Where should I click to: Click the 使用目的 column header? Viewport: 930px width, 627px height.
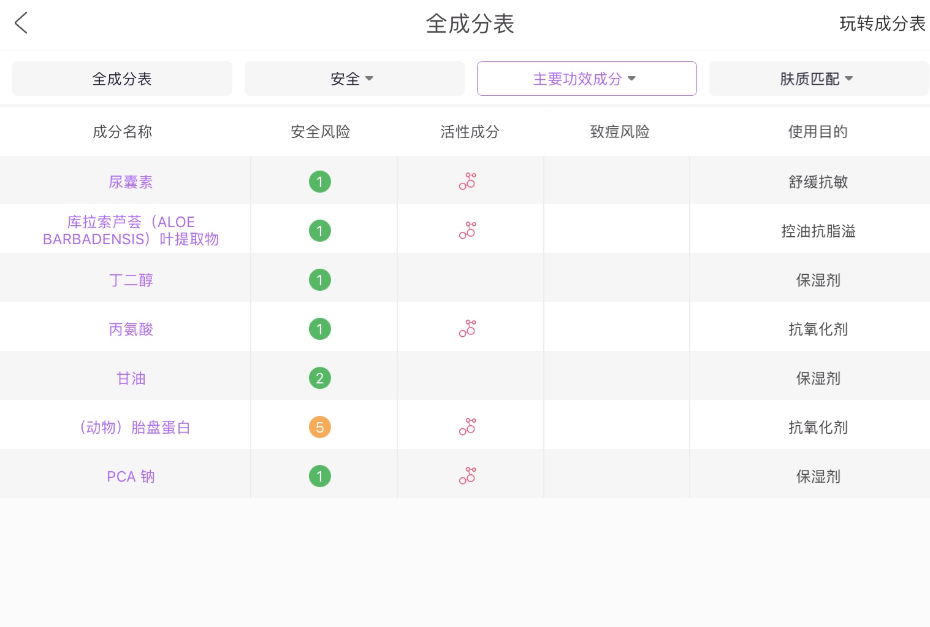(818, 131)
